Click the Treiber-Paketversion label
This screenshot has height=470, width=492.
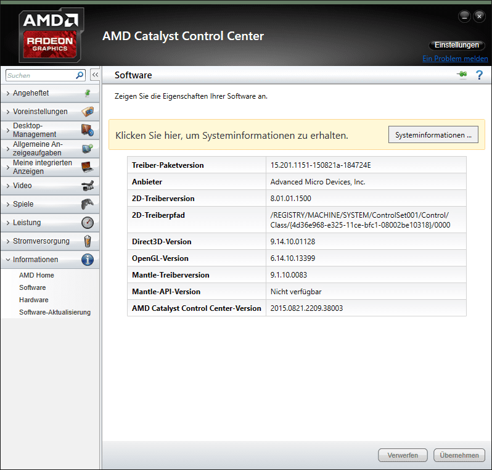pyautogui.click(x=168, y=165)
